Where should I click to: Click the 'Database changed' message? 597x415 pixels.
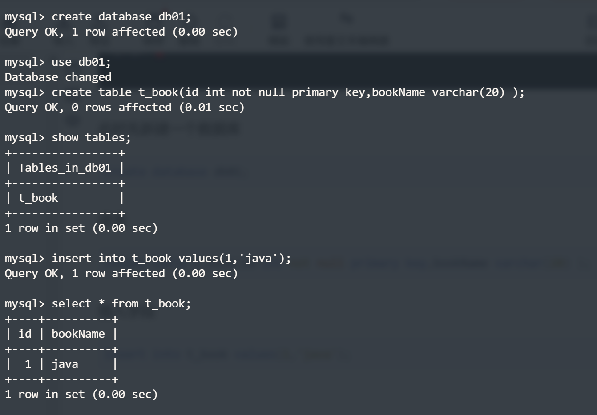pos(58,77)
